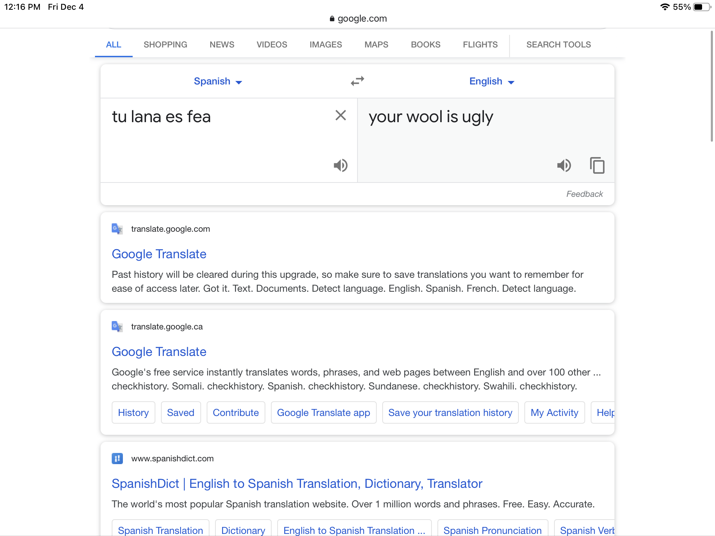Click the History sitelink button
The width and height of the screenshot is (715, 536).
(x=133, y=412)
